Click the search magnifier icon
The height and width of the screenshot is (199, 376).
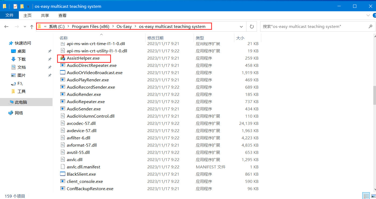[370, 27]
